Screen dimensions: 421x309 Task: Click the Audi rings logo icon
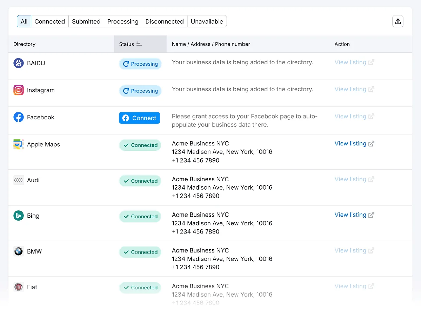pos(19,180)
